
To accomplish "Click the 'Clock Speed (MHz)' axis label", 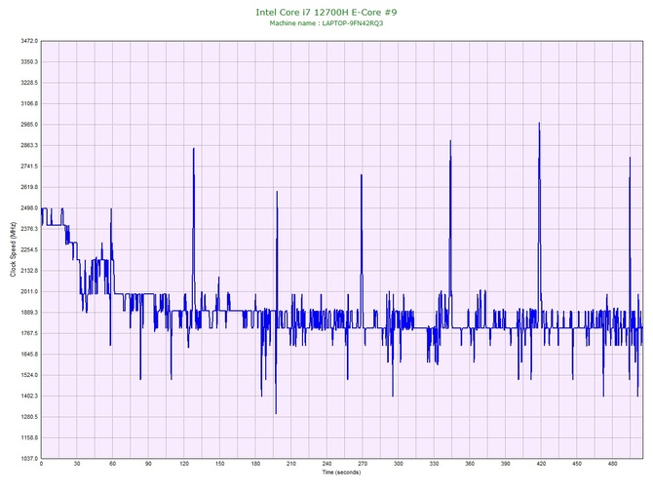I will tap(13, 249).
